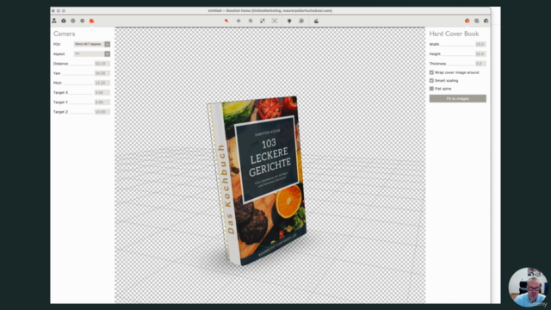Click the middle icon in the top-right toolbar group
This screenshot has width=551, height=310.
click(x=476, y=21)
